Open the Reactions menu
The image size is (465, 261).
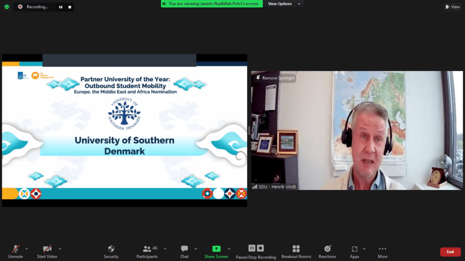[x=327, y=249]
